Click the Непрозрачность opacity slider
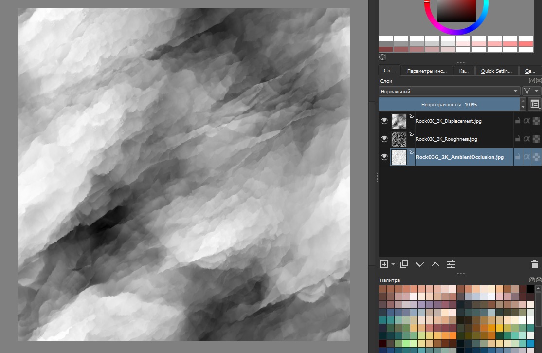 (x=449, y=104)
